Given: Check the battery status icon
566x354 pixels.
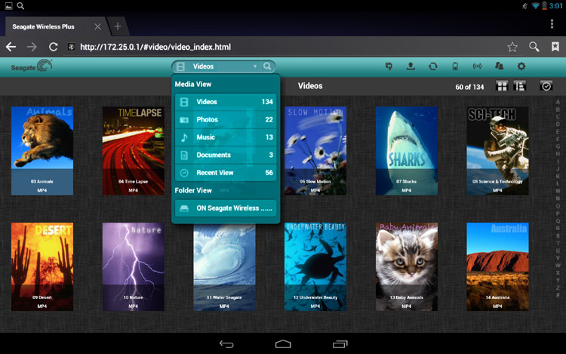Looking at the screenshot, I should click(x=454, y=66).
